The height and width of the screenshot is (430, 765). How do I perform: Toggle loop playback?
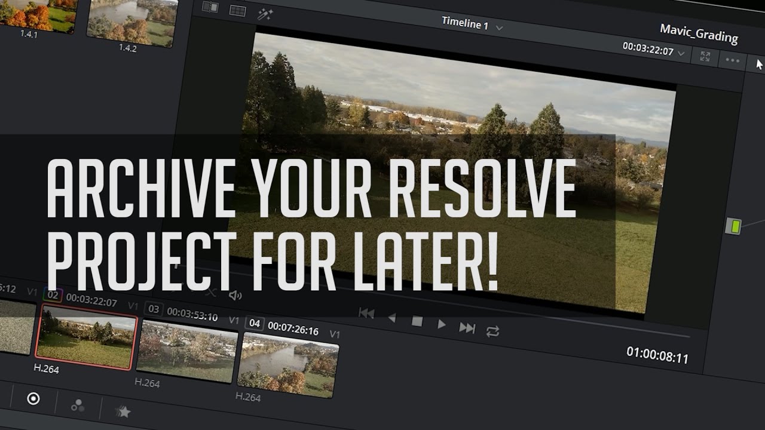coord(492,331)
